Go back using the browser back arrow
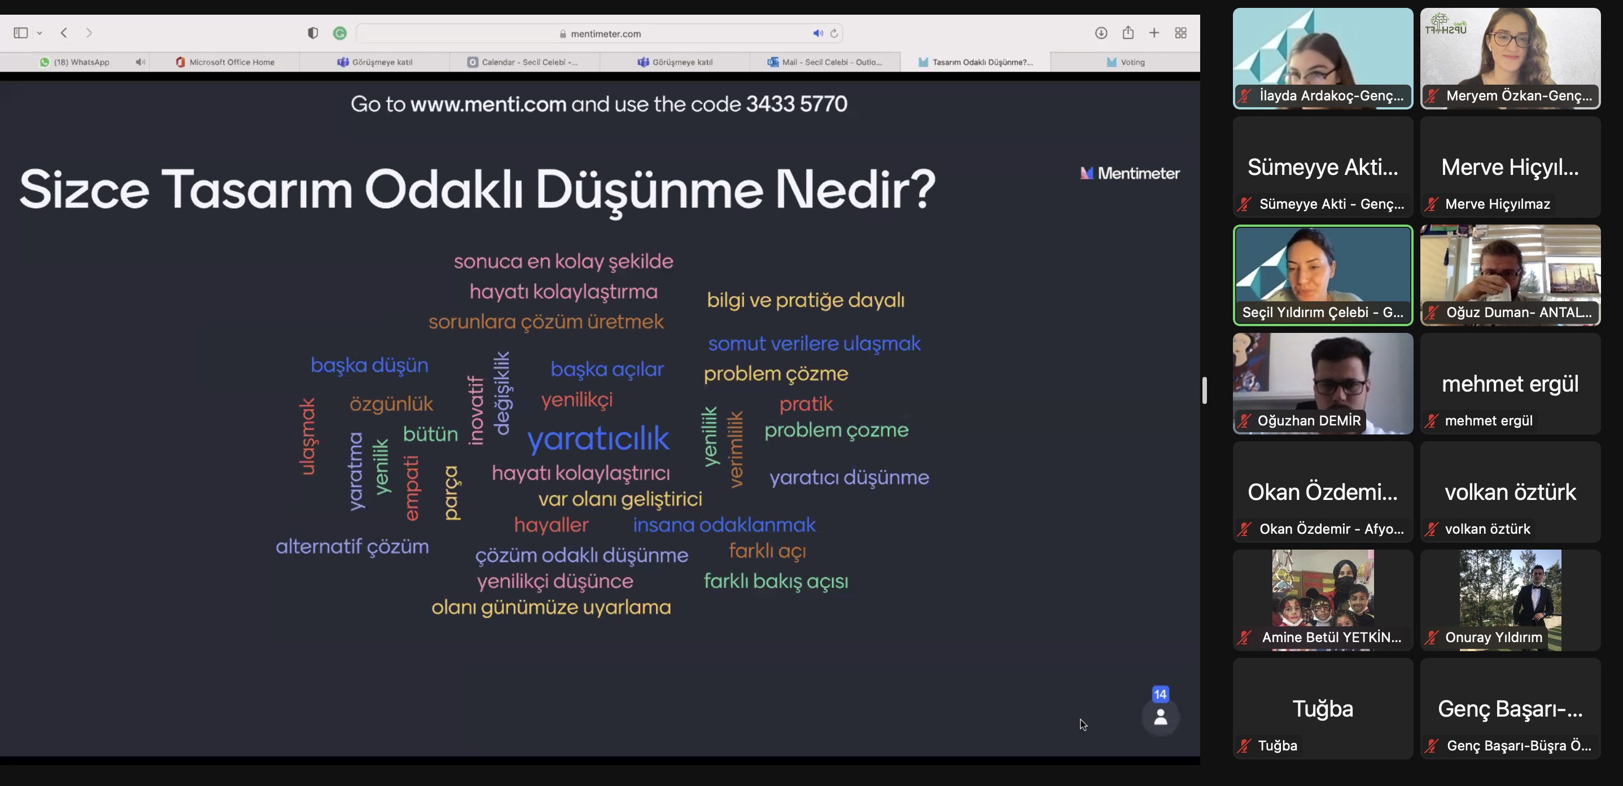 click(64, 33)
